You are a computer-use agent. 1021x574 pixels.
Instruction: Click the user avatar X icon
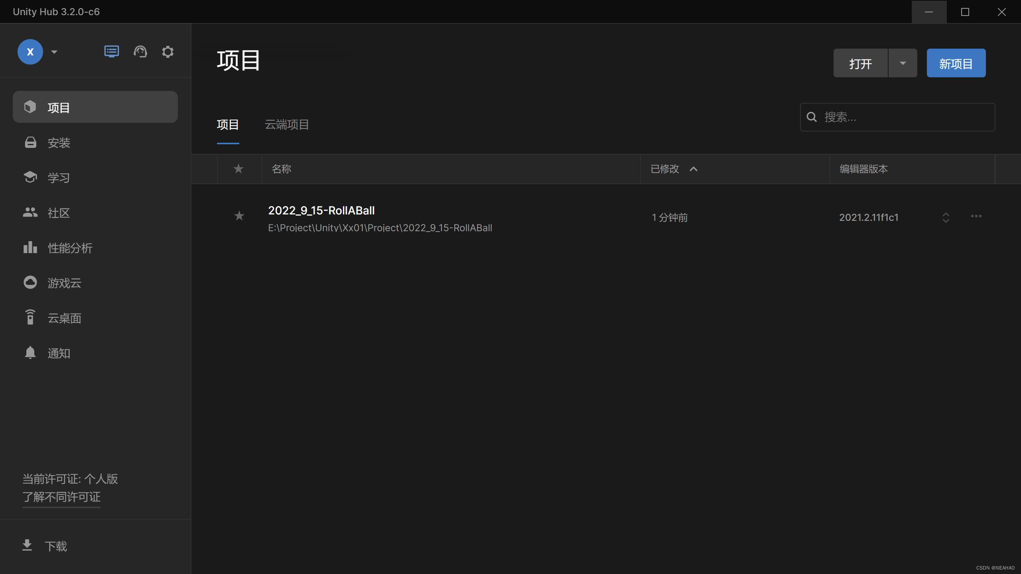click(30, 52)
